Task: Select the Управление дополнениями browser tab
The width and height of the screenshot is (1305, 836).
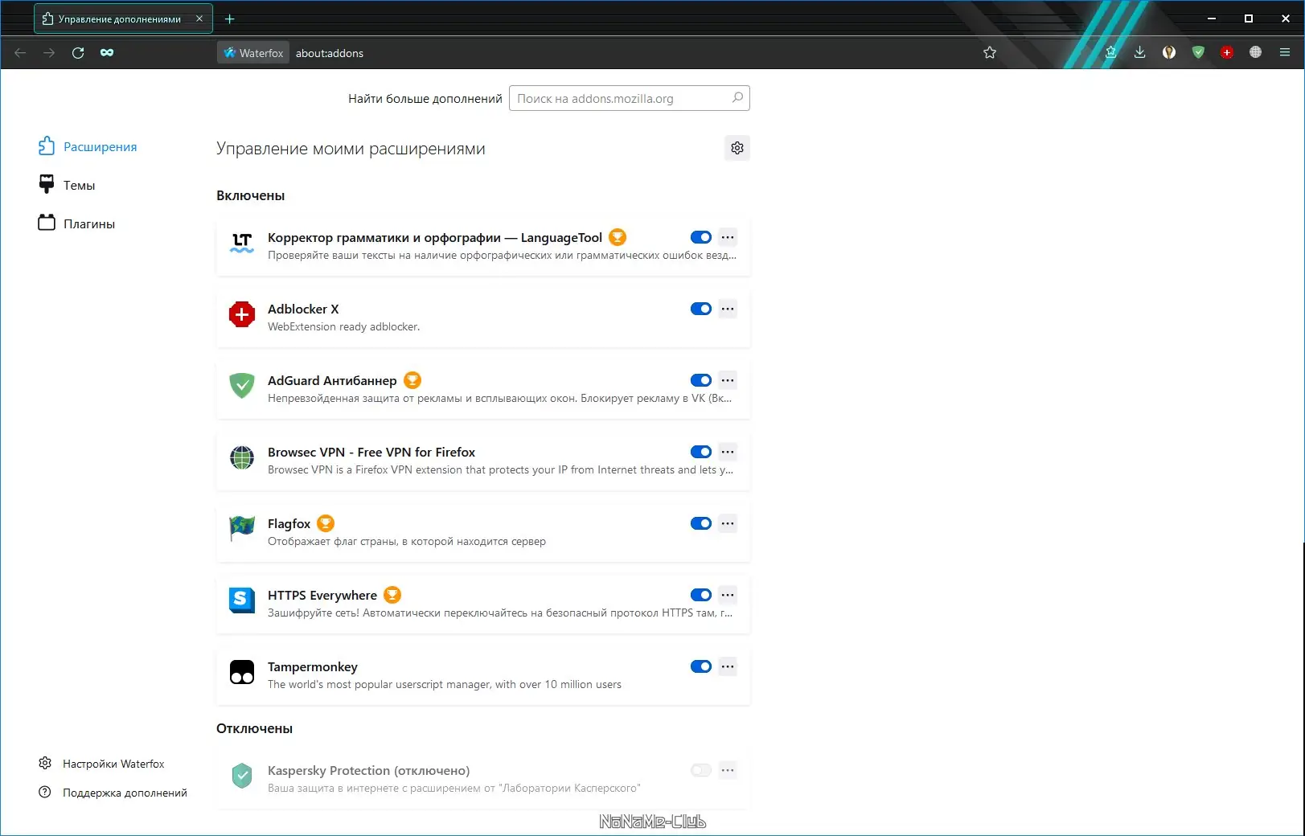Action: 123,18
